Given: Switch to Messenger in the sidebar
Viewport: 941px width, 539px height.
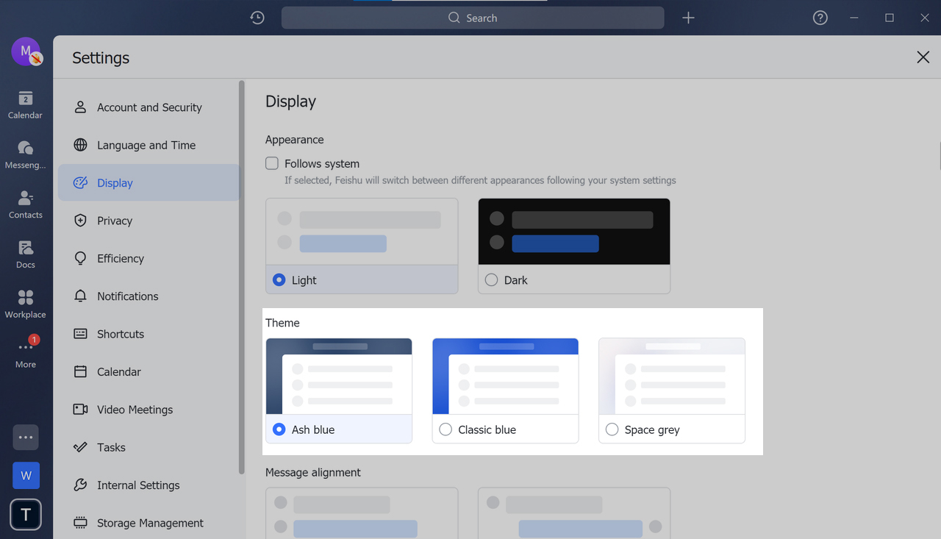Looking at the screenshot, I should [25, 153].
